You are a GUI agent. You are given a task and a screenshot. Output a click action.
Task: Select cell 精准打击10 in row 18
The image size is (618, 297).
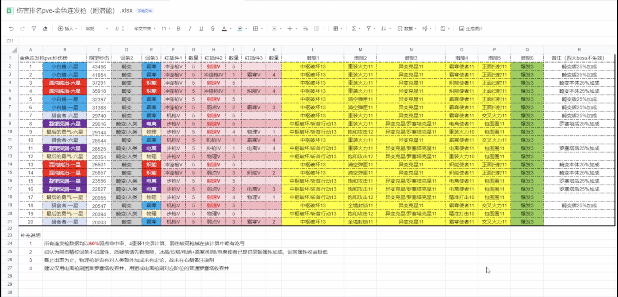click(x=461, y=197)
